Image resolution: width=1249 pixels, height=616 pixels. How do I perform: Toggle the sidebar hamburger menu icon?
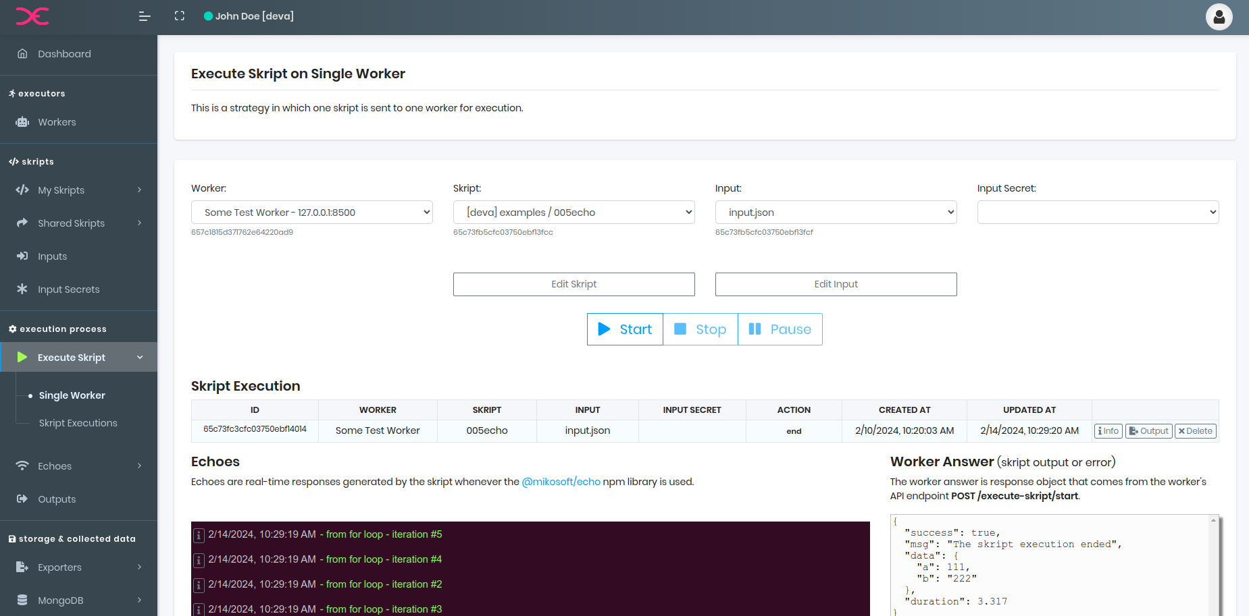145,16
